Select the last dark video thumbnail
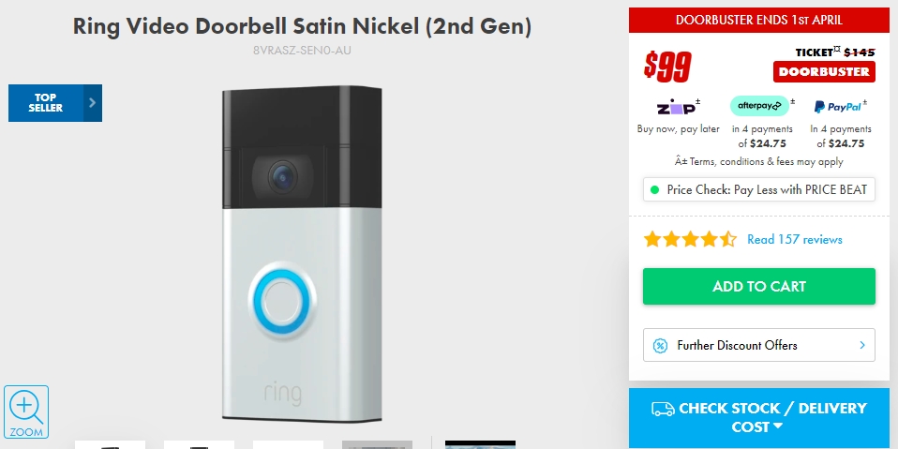 [480, 444]
